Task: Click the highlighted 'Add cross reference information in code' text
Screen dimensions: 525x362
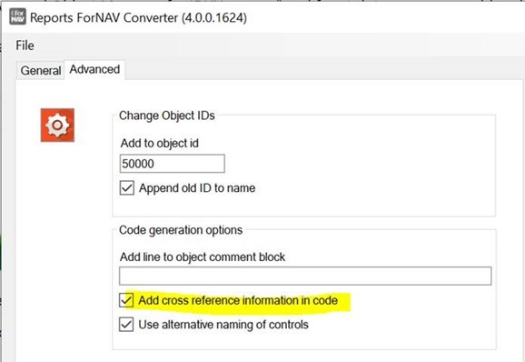Action: pos(238,300)
